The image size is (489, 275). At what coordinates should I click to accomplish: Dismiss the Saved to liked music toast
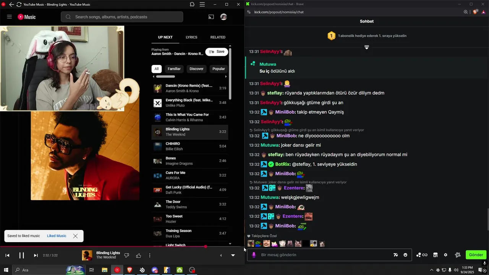tap(75, 236)
